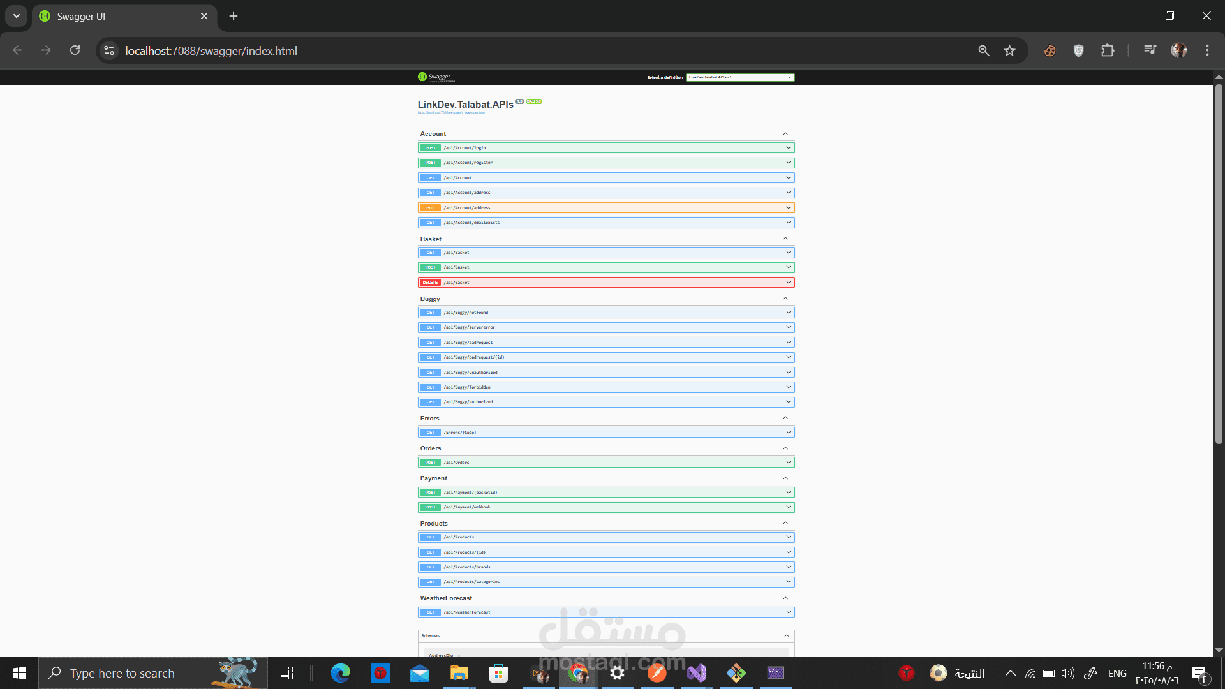Collapse the Payment section
The width and height of the screenshot is (1225, 689).
coord(785,478)
